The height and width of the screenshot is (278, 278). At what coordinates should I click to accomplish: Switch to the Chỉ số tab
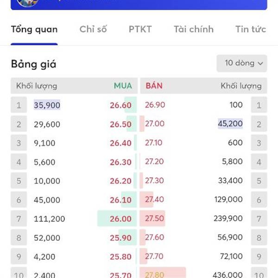[93, 29]
